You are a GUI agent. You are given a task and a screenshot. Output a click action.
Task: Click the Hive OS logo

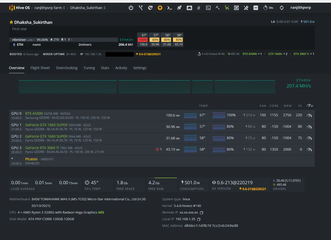pos(19,8)
